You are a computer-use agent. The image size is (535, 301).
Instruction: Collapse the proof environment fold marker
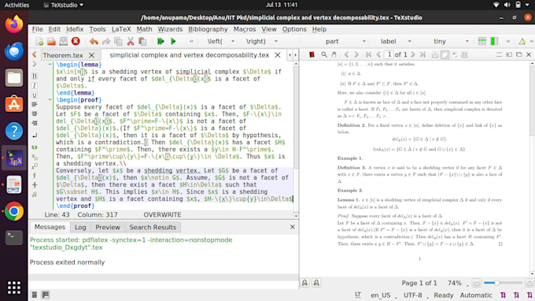click(x=50, y=100)
